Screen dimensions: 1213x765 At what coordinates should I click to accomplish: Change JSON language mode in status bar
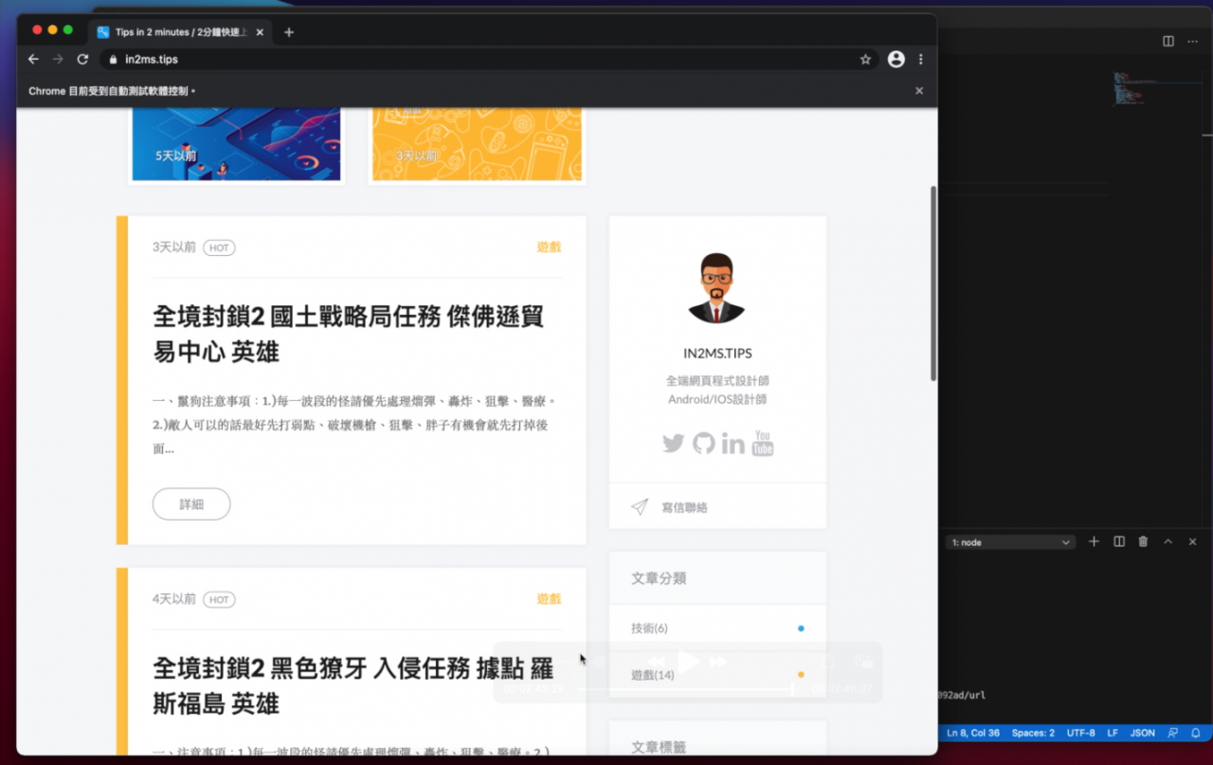click(x=1143, y=733)
